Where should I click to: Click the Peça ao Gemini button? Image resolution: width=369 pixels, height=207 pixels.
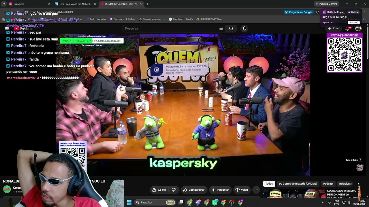click(x=326, y=4)
